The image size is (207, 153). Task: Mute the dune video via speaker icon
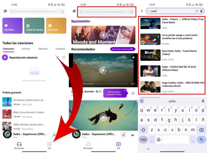point(133,57)
